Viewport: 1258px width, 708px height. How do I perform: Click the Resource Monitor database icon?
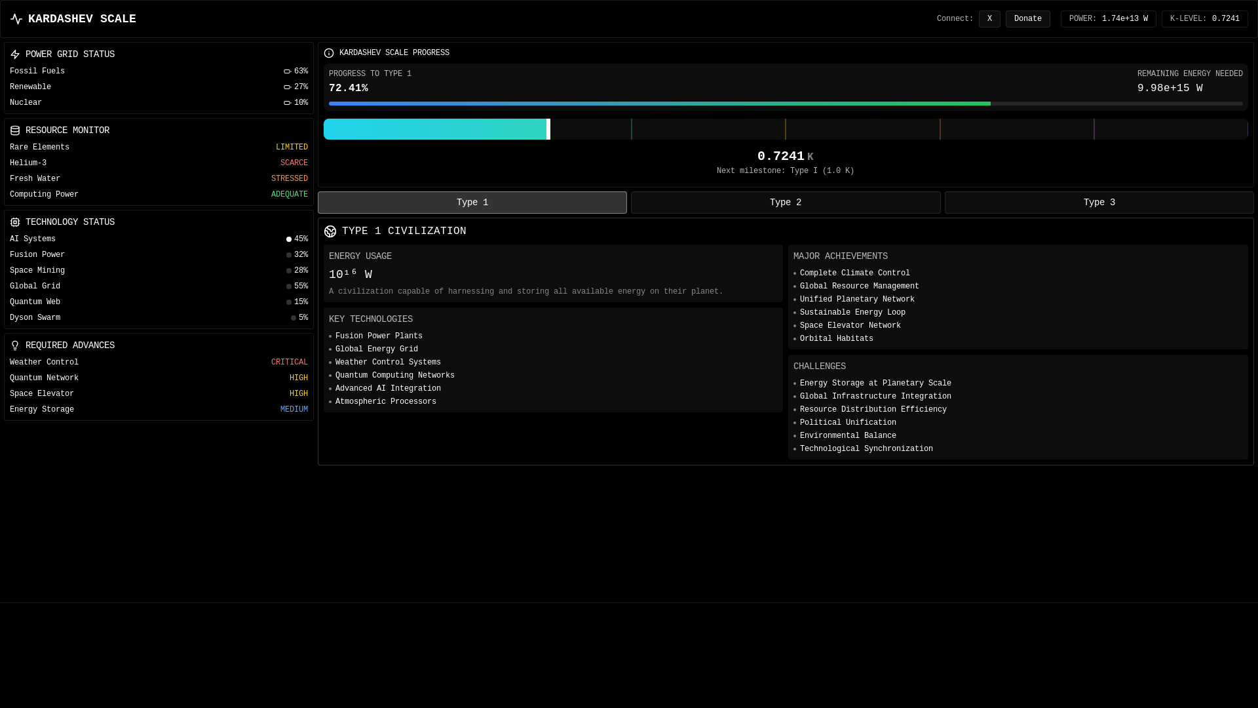pos(15,130)
